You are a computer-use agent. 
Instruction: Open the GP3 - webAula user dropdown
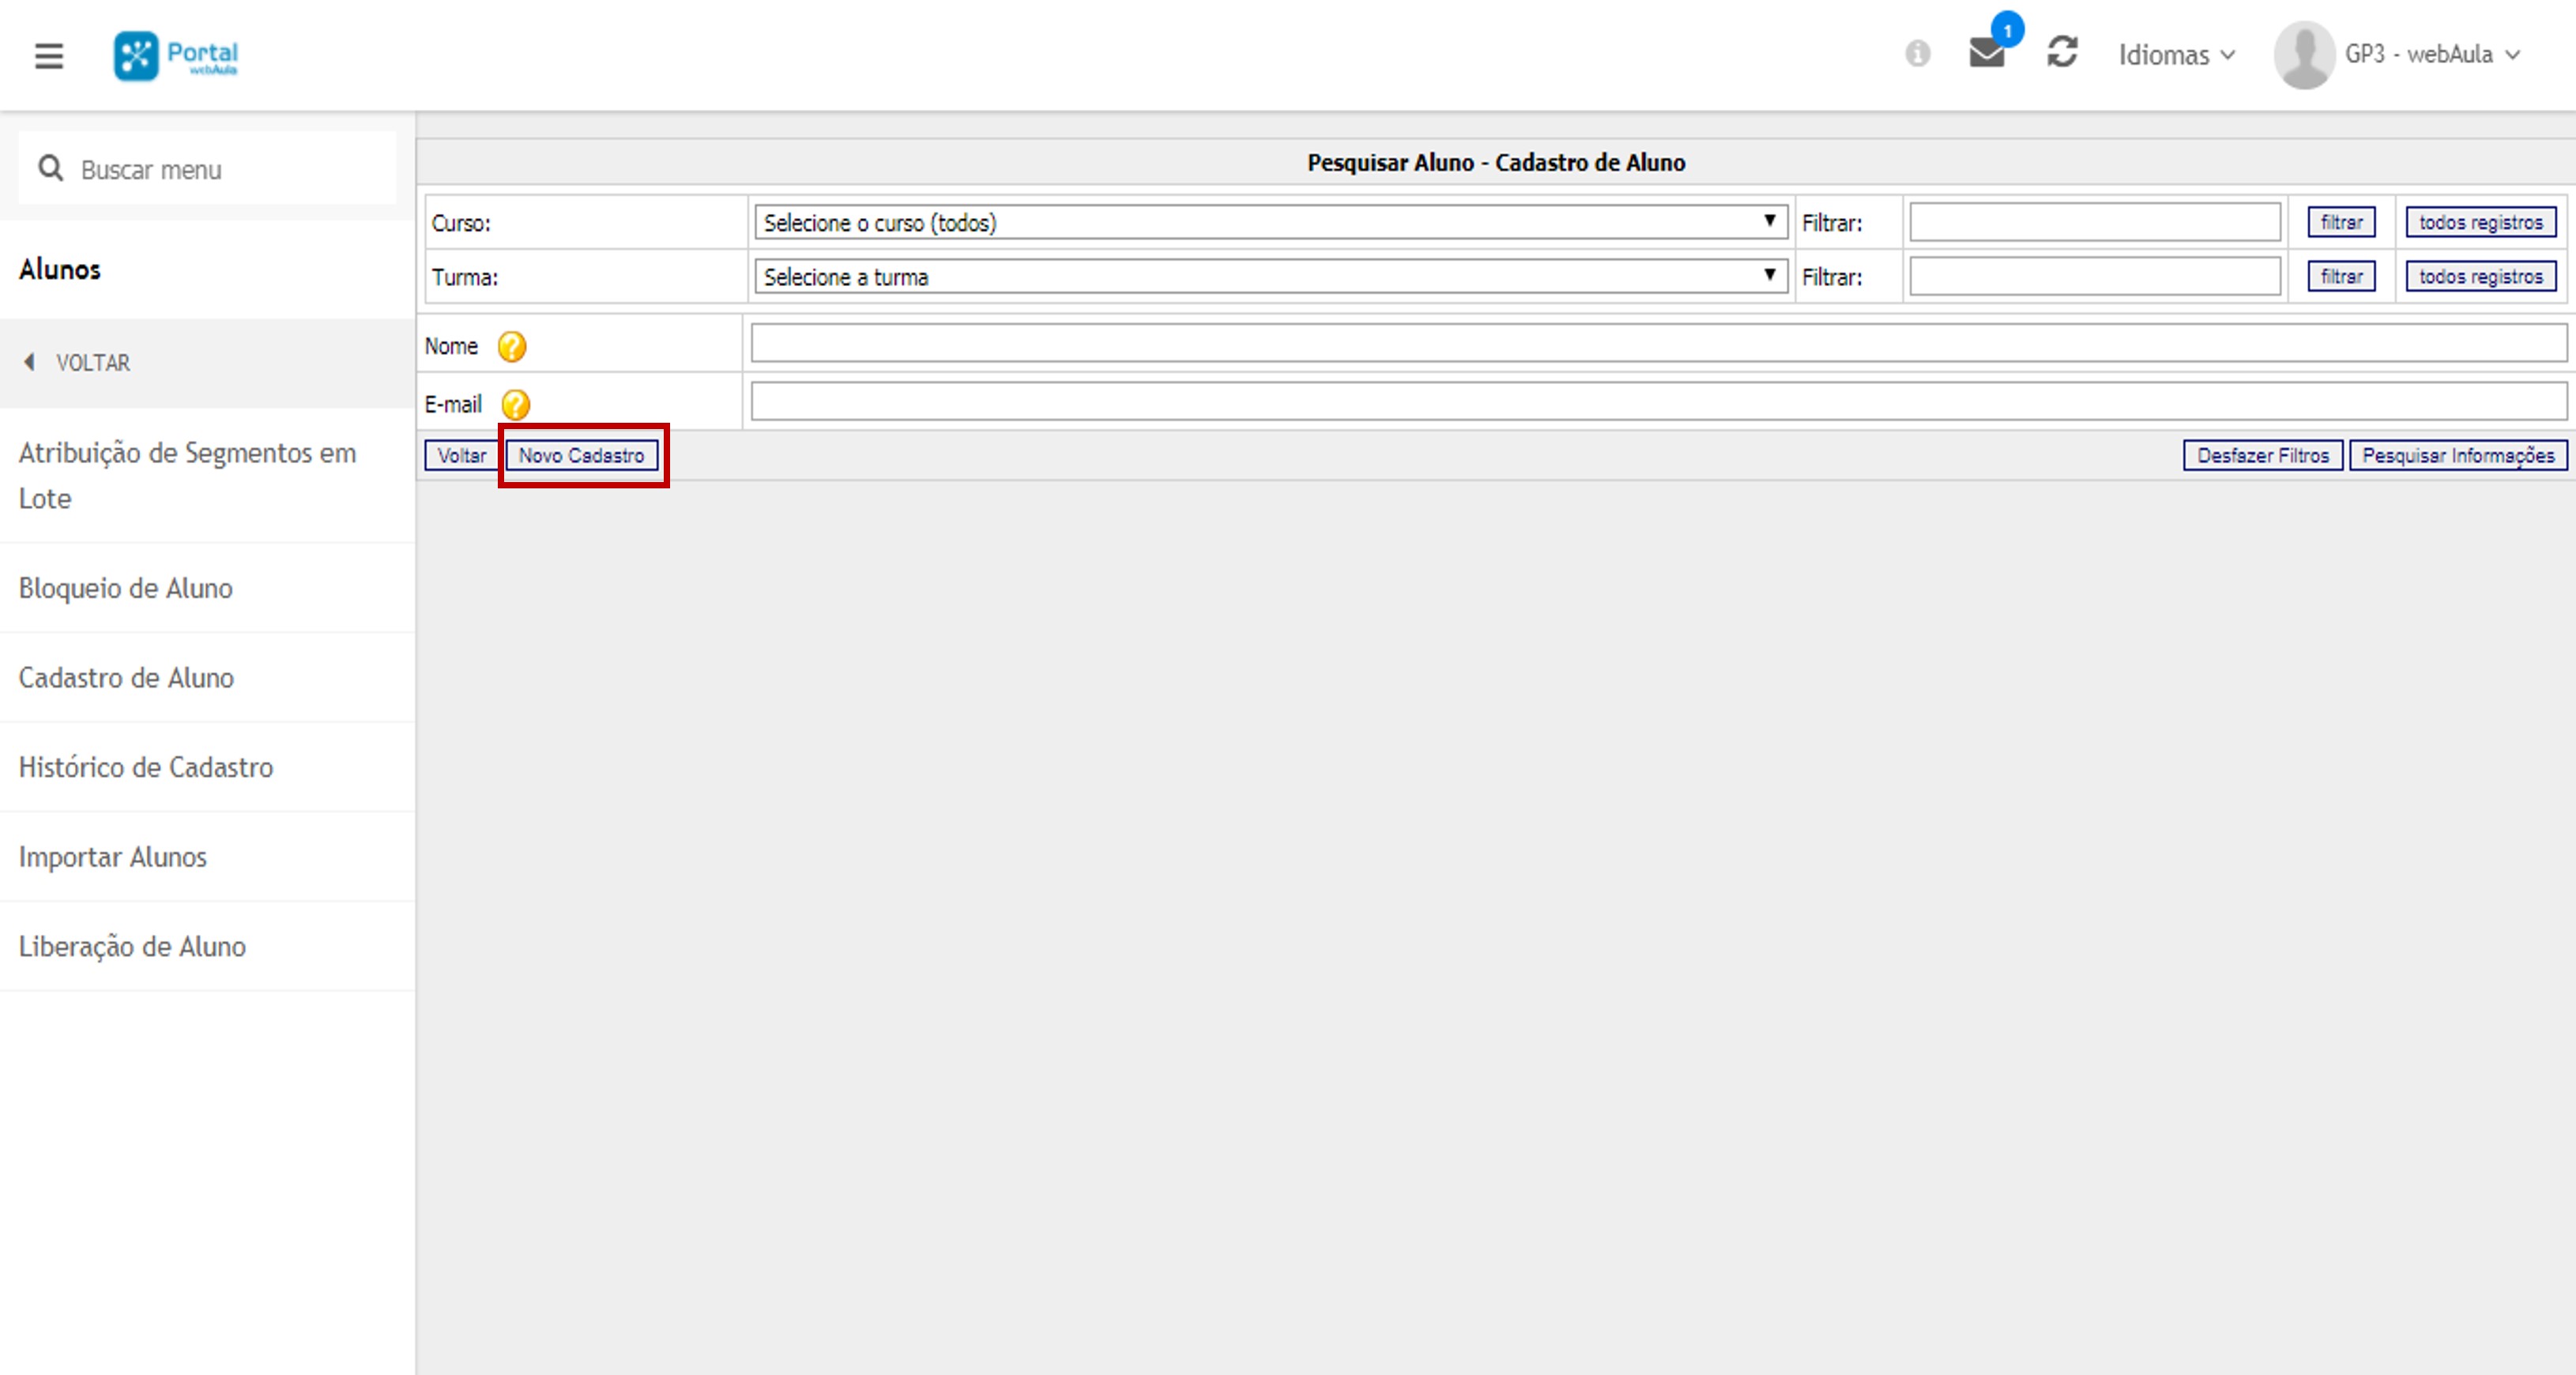[x=2431, y=55]
